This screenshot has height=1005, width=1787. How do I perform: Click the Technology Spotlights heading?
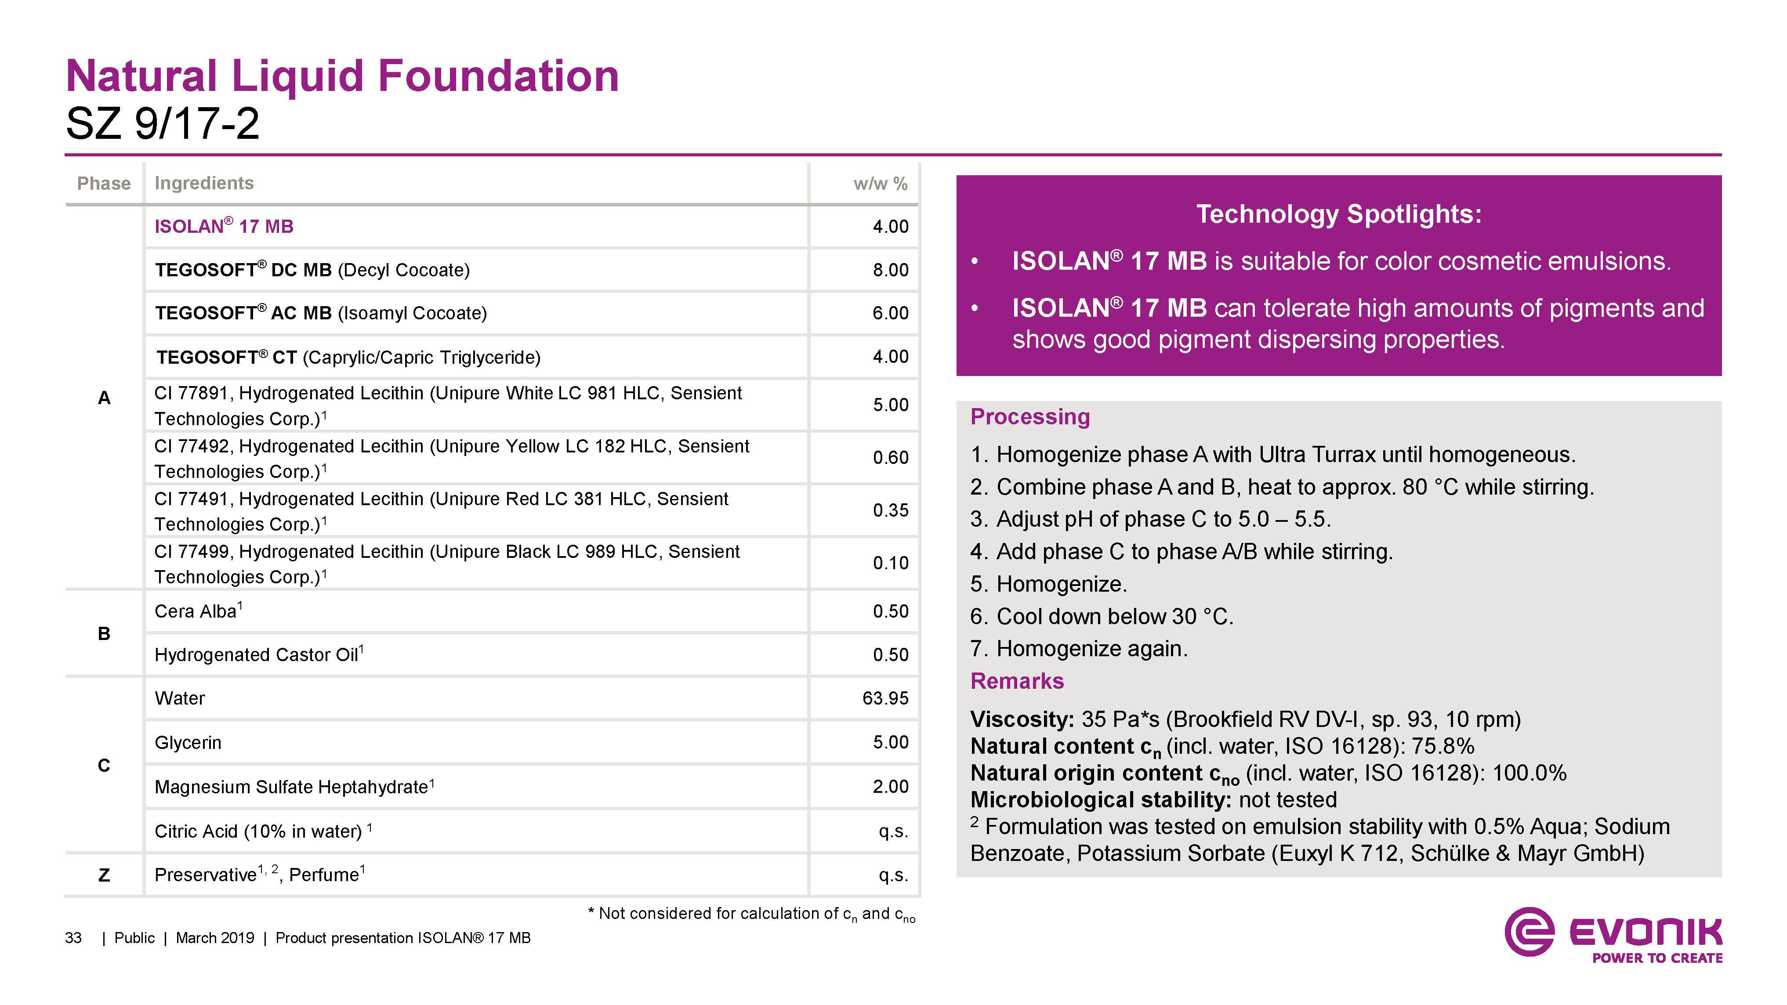click(x=1338, y=213)
